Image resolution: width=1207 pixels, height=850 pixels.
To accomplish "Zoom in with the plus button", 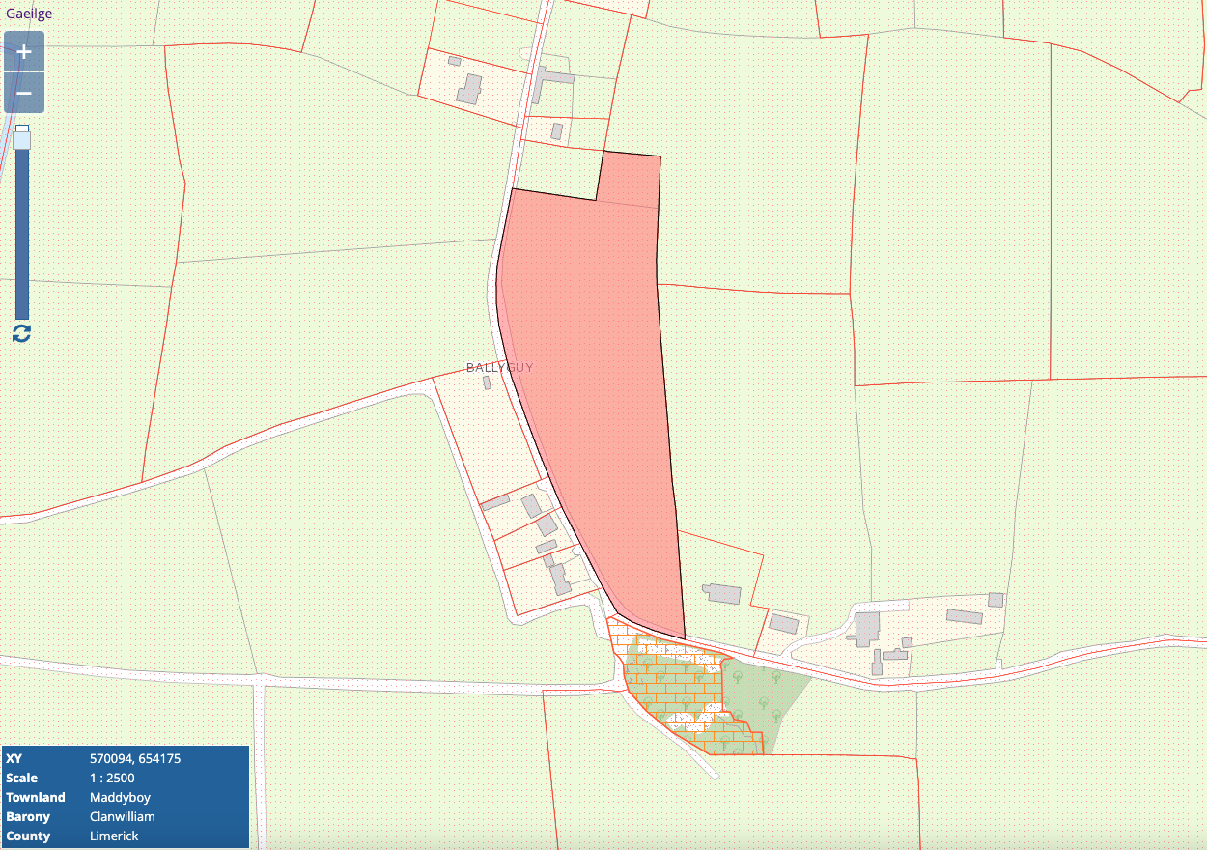I will coord(24,51).
